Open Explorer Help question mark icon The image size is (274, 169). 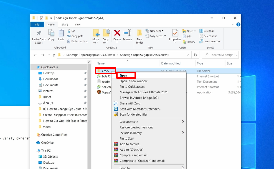click(x=238, y=24)
